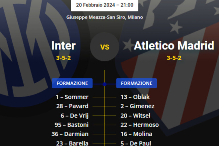The height and width of the screenshot is (146, 219).
Task: Click player 95 – Bastoni
Action: click(x=72, y=125)
